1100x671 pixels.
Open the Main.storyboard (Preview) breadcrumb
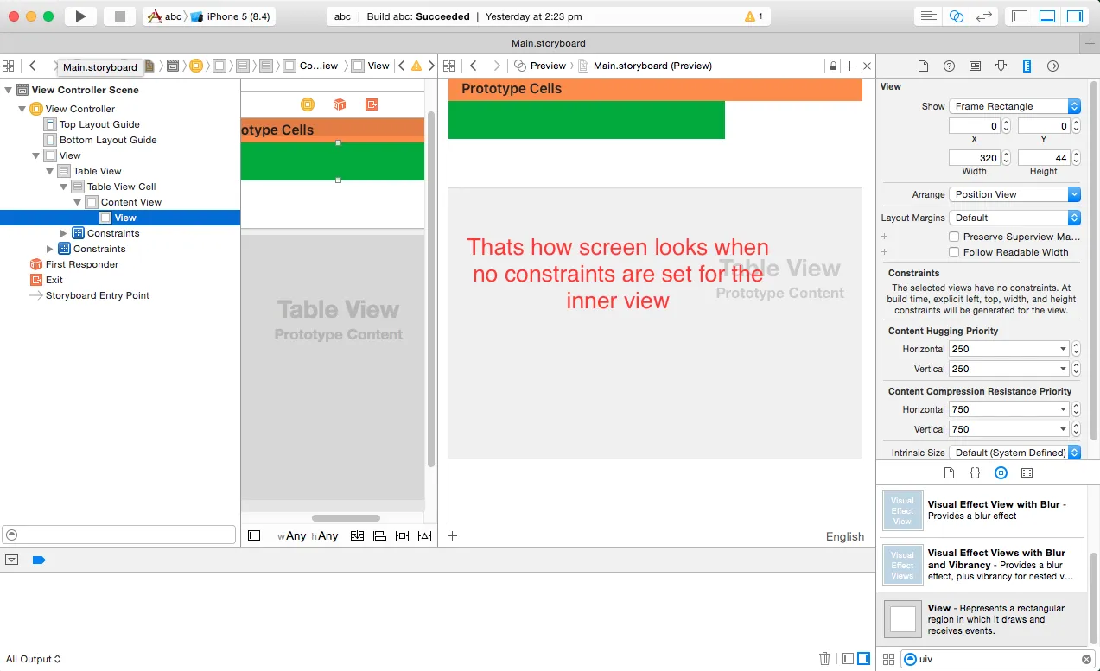click(645, 66)
